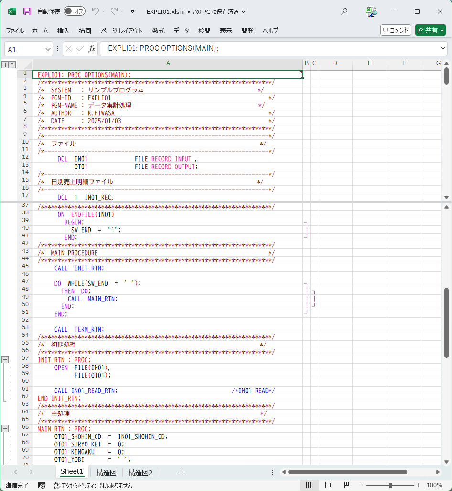
Task: Click the macro recording icon in status bar
Action: [x=42, y=485]
